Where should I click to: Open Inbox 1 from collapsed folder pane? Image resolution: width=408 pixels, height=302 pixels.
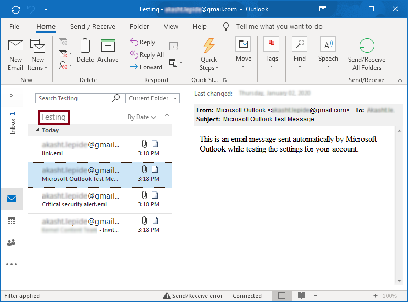click(13, 123)
